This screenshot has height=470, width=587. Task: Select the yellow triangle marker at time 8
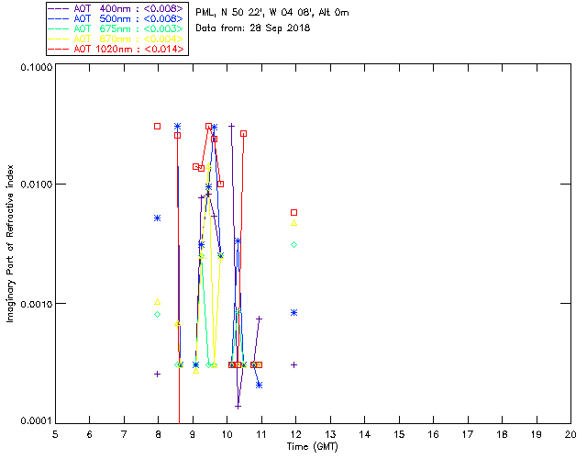click(x=158, y=302)
